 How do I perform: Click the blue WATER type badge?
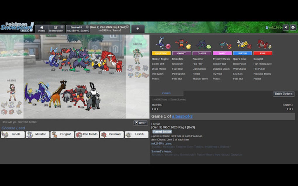click(x=242, y=53)
